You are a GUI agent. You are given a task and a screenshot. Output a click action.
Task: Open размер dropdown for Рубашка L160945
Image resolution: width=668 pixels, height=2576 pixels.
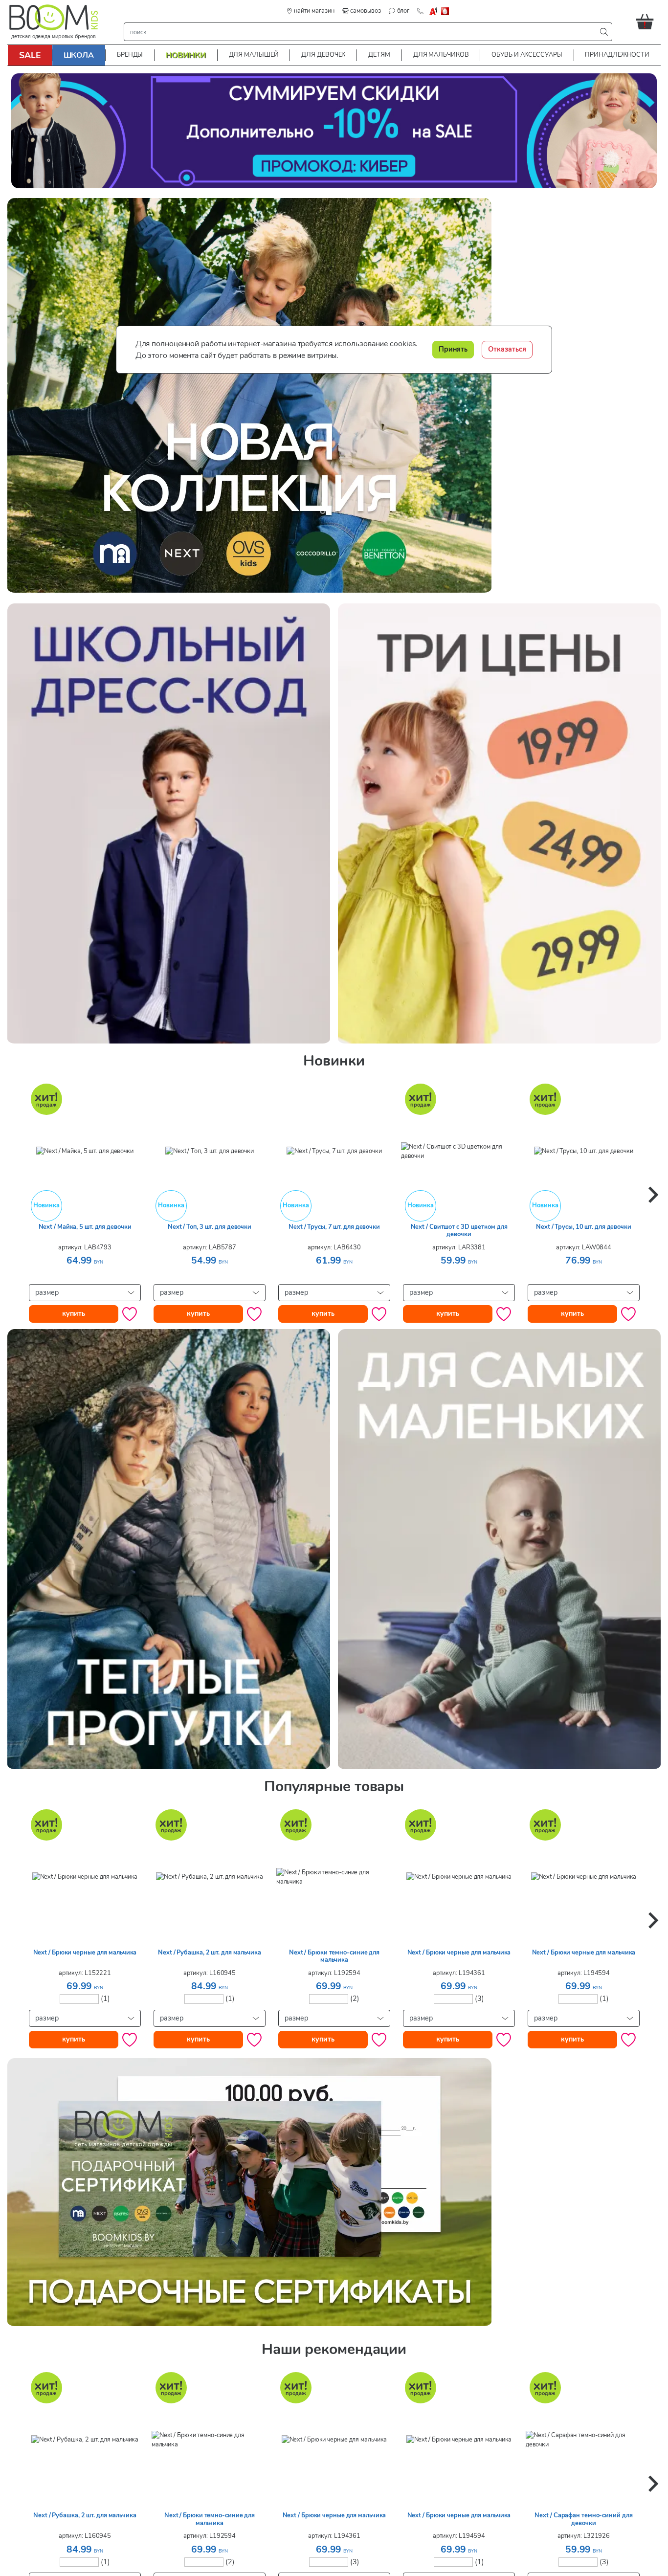pyautogui.click(x=209, y=2017)
